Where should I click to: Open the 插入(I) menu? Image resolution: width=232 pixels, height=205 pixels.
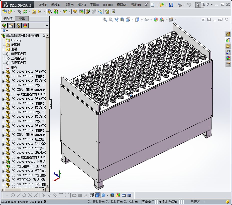tap(82, 5)
